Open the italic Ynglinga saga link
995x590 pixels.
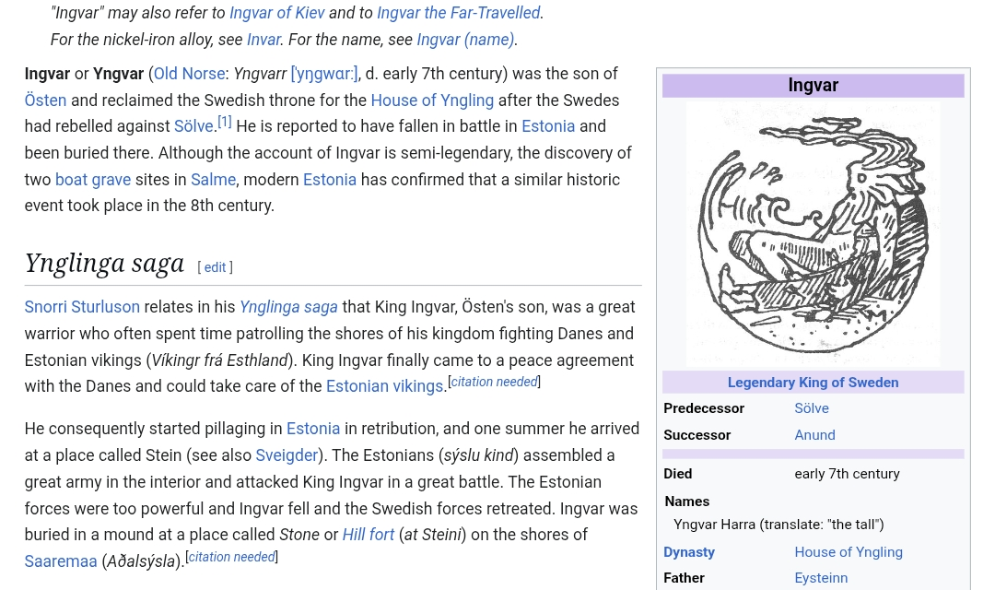pos(288,307)
